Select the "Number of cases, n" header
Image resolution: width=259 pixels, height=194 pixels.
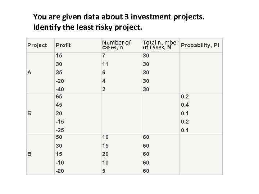click(117, 45)
